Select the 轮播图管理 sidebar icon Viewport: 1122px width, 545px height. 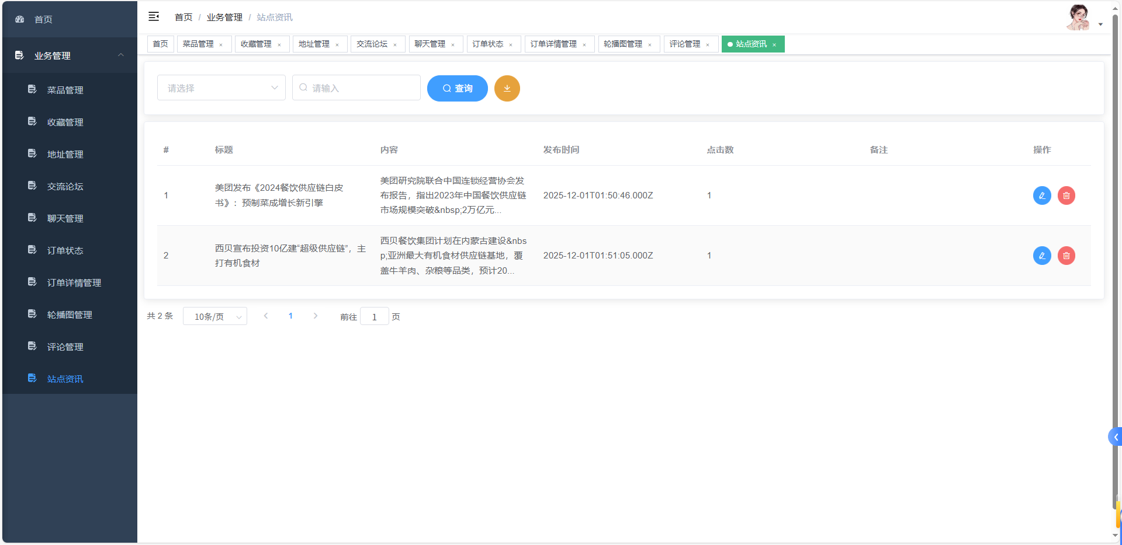pos(32,313)
